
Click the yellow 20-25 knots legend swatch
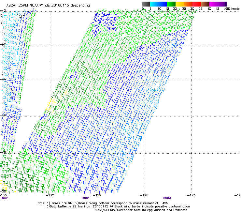tap(180, 4)
